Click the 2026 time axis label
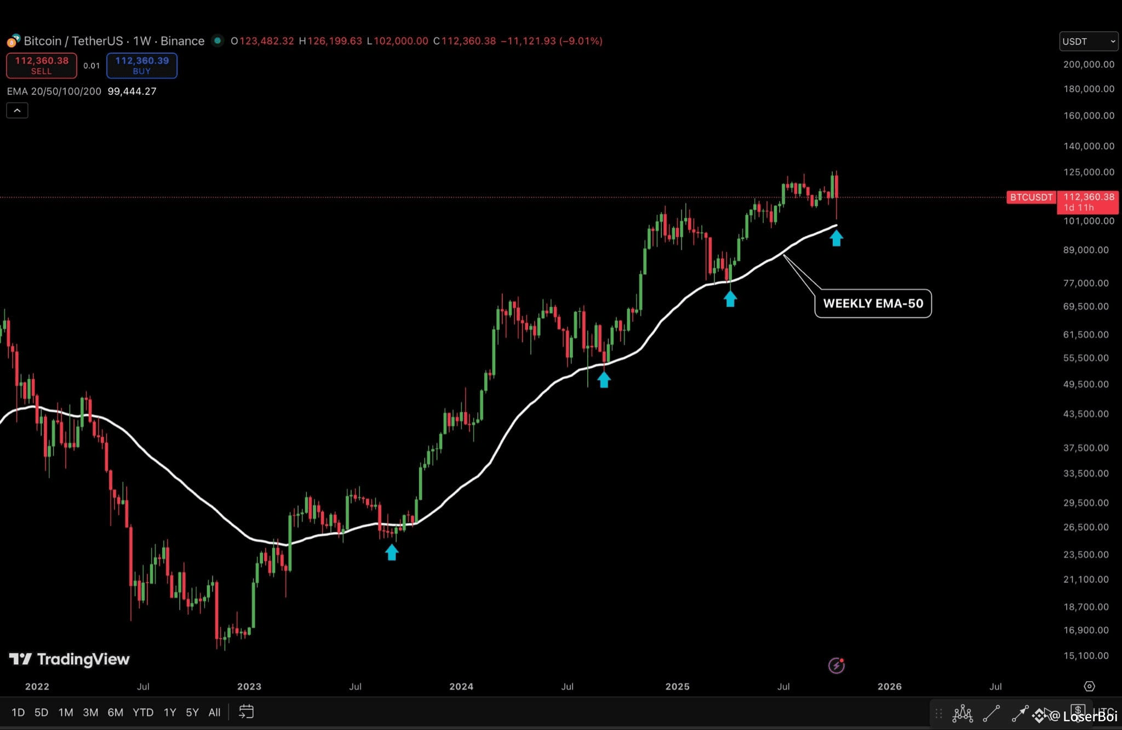Image resolution: width=1122 pixels, height=730 pixels. coord(889,686)
